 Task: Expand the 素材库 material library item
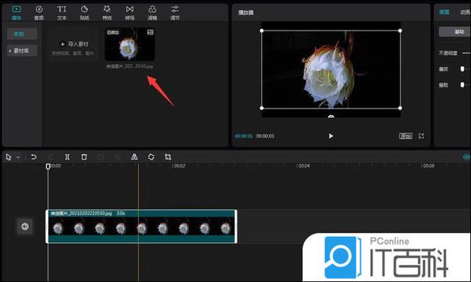(22, 51)
